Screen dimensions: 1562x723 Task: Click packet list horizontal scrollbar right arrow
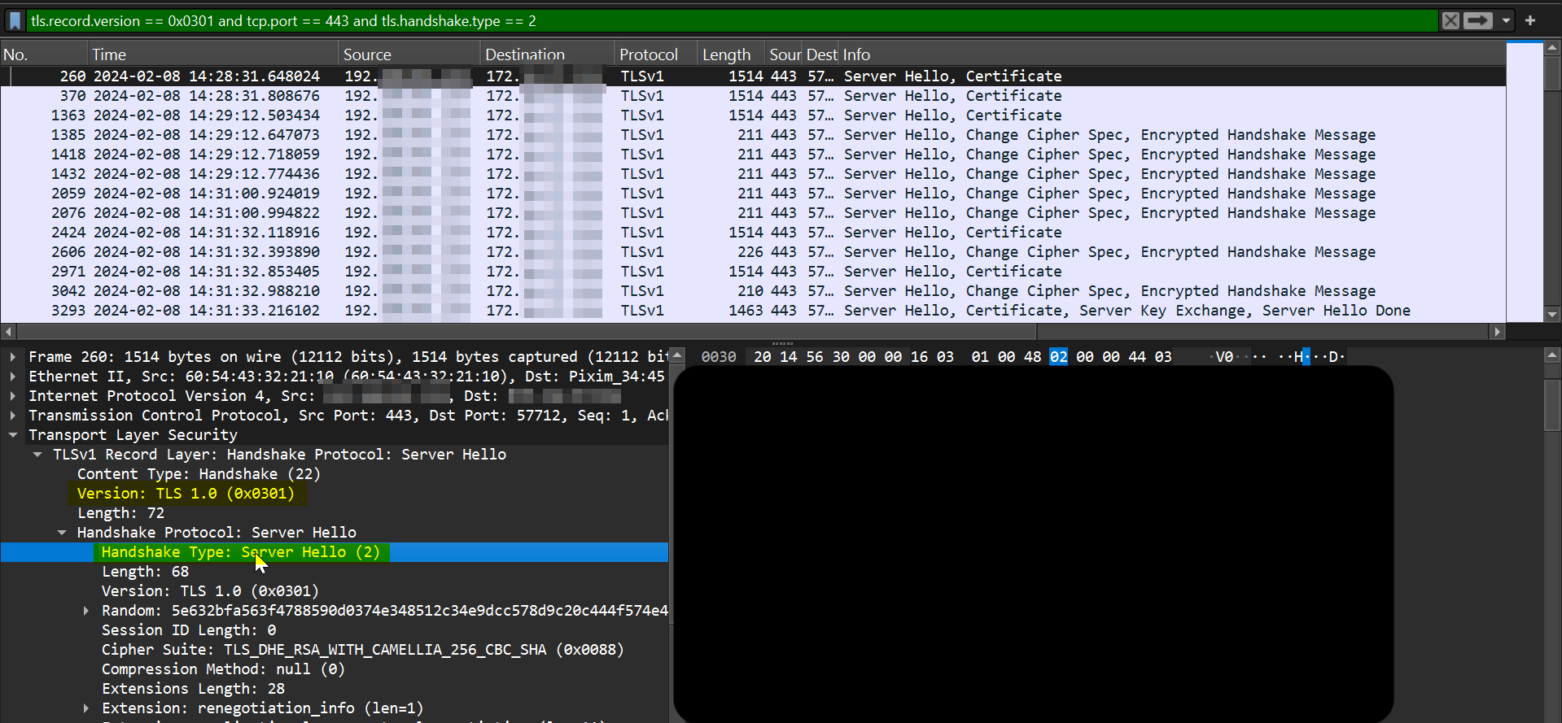click(1497, 332)
